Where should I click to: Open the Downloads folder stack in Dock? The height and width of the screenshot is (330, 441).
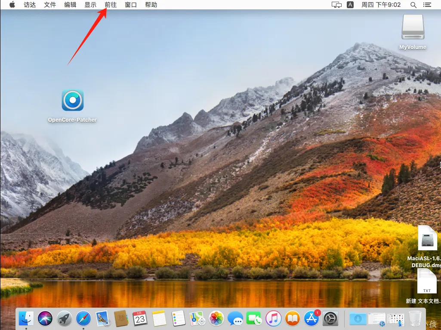358,318
